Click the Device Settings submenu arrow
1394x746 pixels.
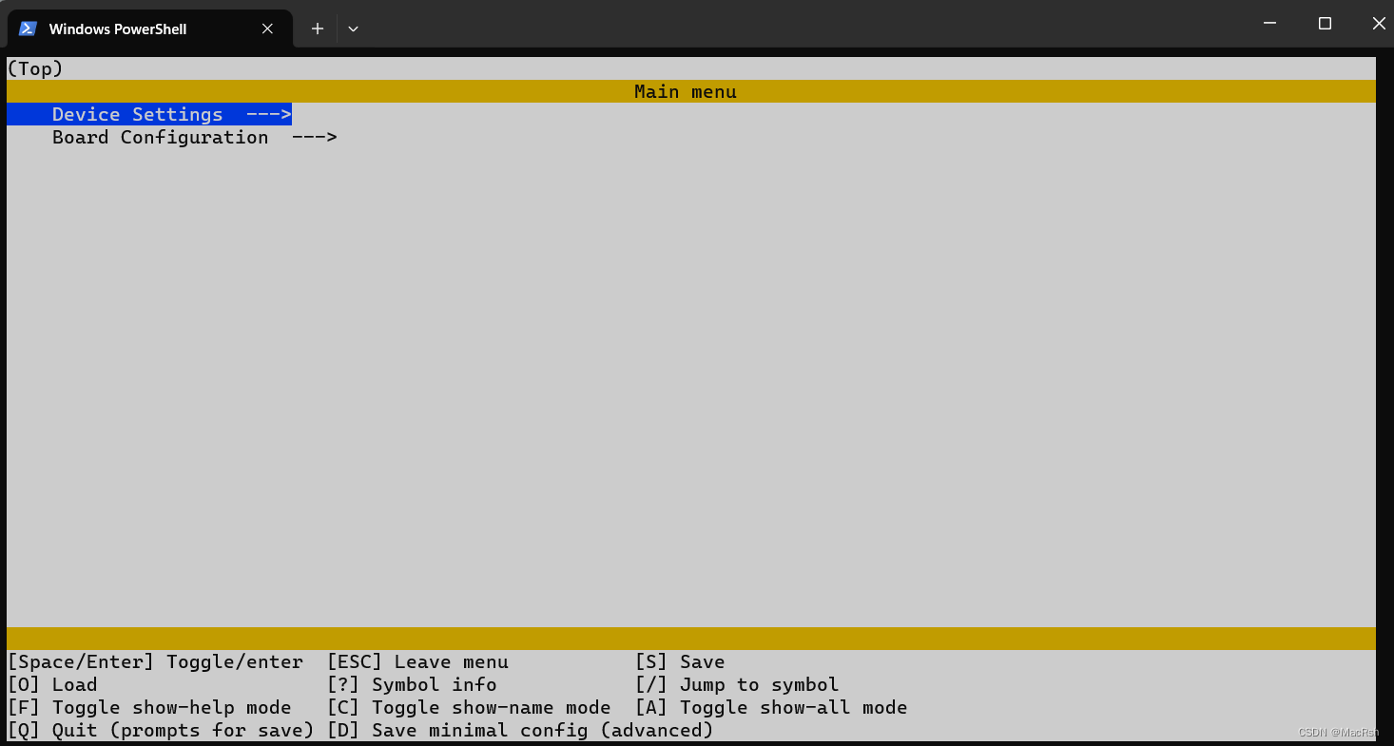pos(269,114)
